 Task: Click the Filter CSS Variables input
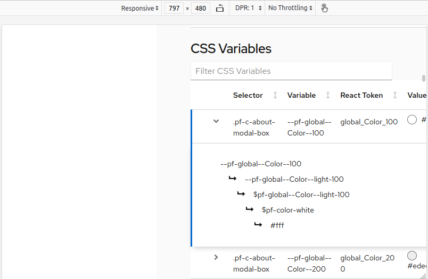tap(291, 71)
